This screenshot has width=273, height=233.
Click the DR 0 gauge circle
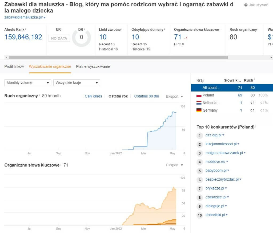tap(82, 37)
